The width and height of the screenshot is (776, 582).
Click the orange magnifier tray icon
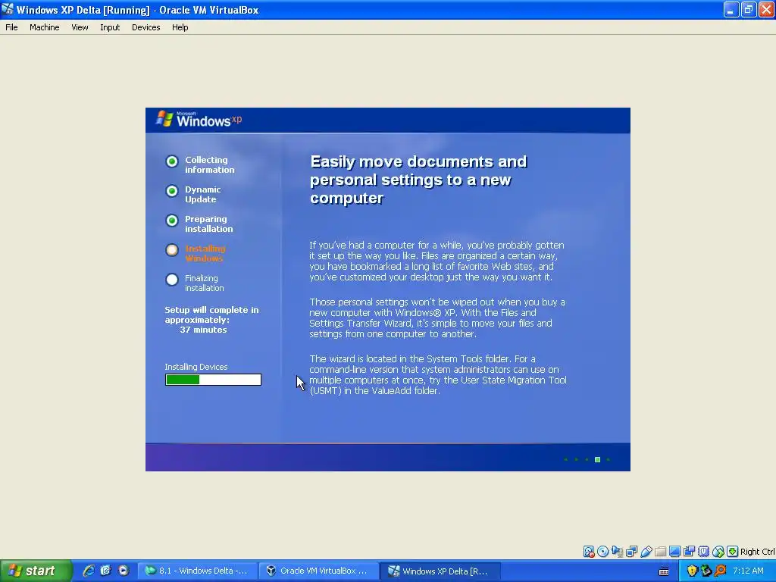pyautogui.click(x=720, y=571)
